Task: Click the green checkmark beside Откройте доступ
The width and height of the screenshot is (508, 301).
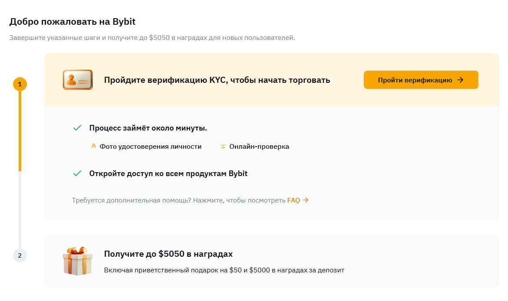Action: [77, 173]
